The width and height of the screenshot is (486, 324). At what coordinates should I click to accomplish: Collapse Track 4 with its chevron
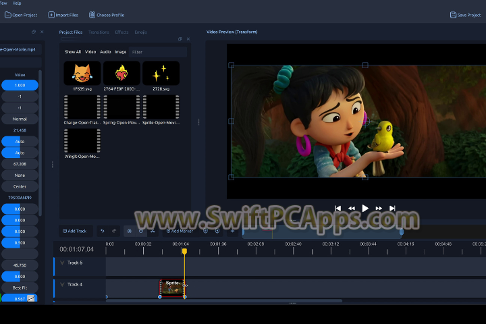pos(62,284)
